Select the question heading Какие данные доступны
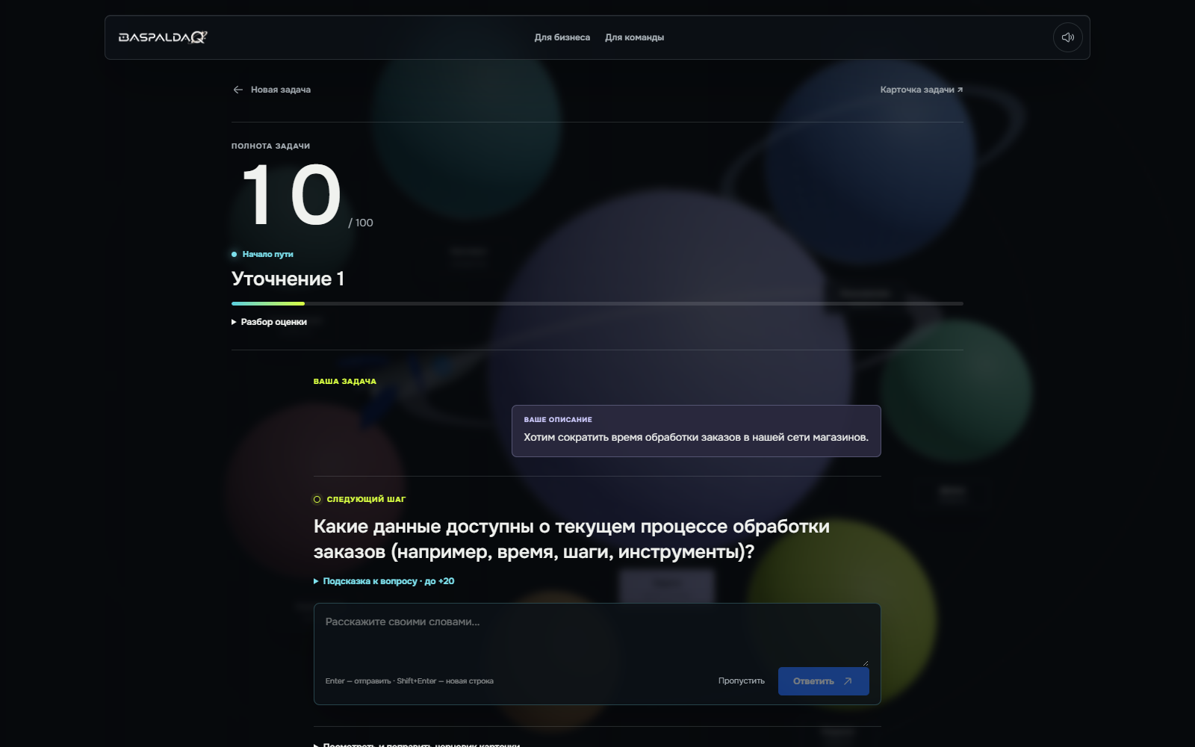Image resolution: width=1195 pixels, height=747 pixels. [x=571, y=539]
